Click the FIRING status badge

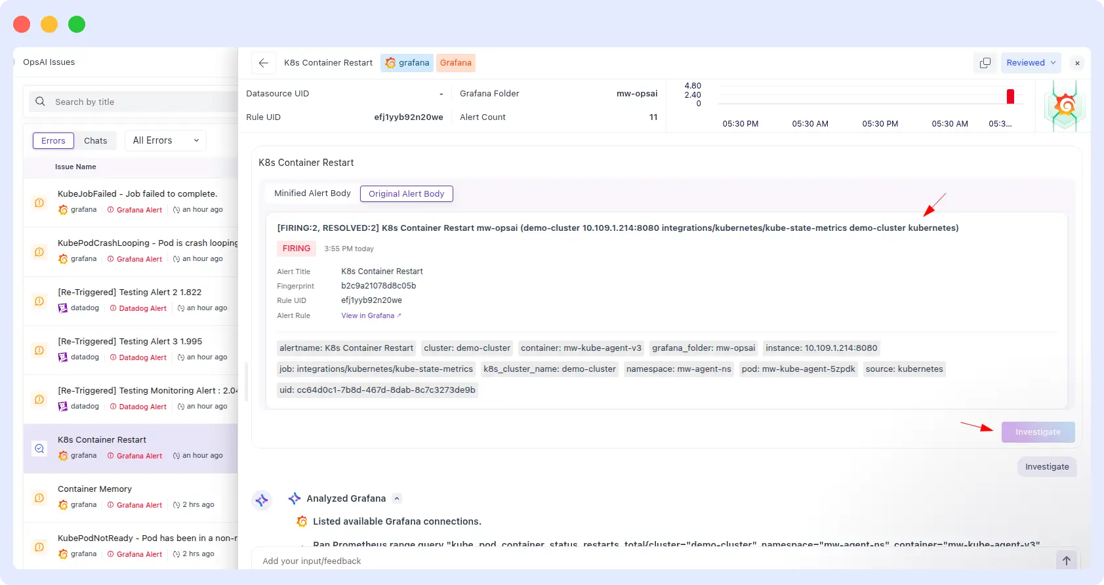coord(296,249)
